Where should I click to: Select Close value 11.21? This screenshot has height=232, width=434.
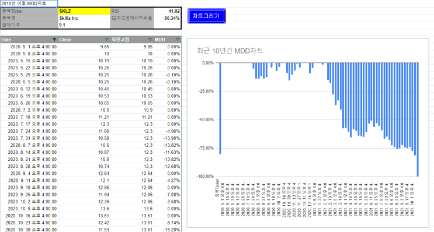point(84,117)
